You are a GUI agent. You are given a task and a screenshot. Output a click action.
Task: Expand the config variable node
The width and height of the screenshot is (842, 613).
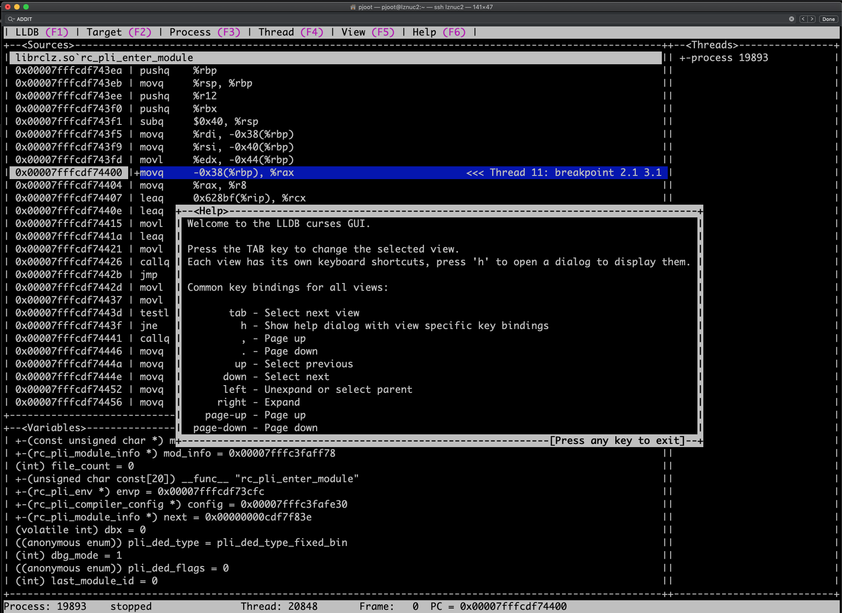[181, 505]
